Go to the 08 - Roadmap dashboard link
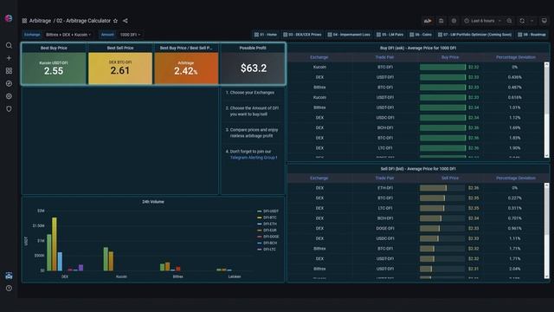Viewport: 554px width, 312px height. coord(531,35)
